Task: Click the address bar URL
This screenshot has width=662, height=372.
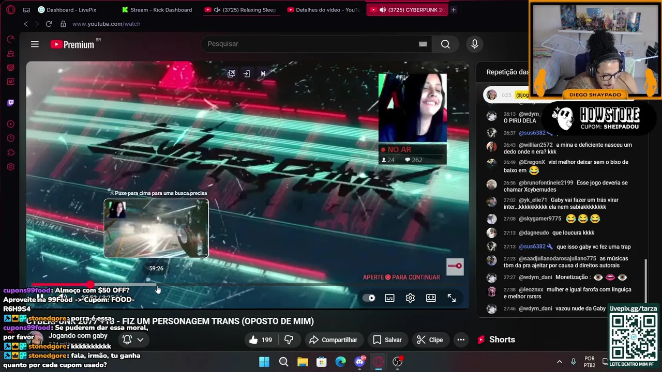Action: 106,24
